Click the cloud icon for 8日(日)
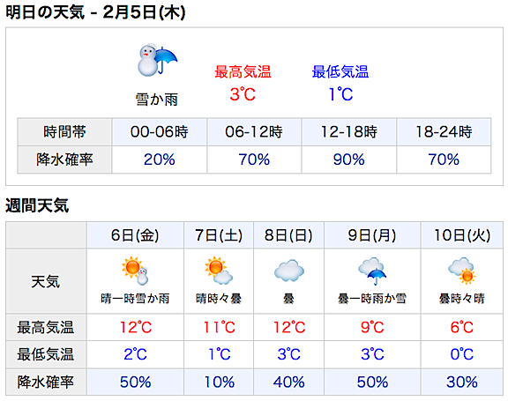The image size is (508, 401). click(x=288, y=271)
